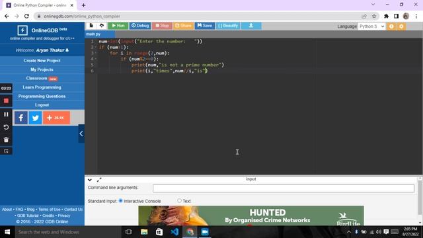
Task: Click the HUNTED BirdLife advertisement banner
Action: pos(251,216)
